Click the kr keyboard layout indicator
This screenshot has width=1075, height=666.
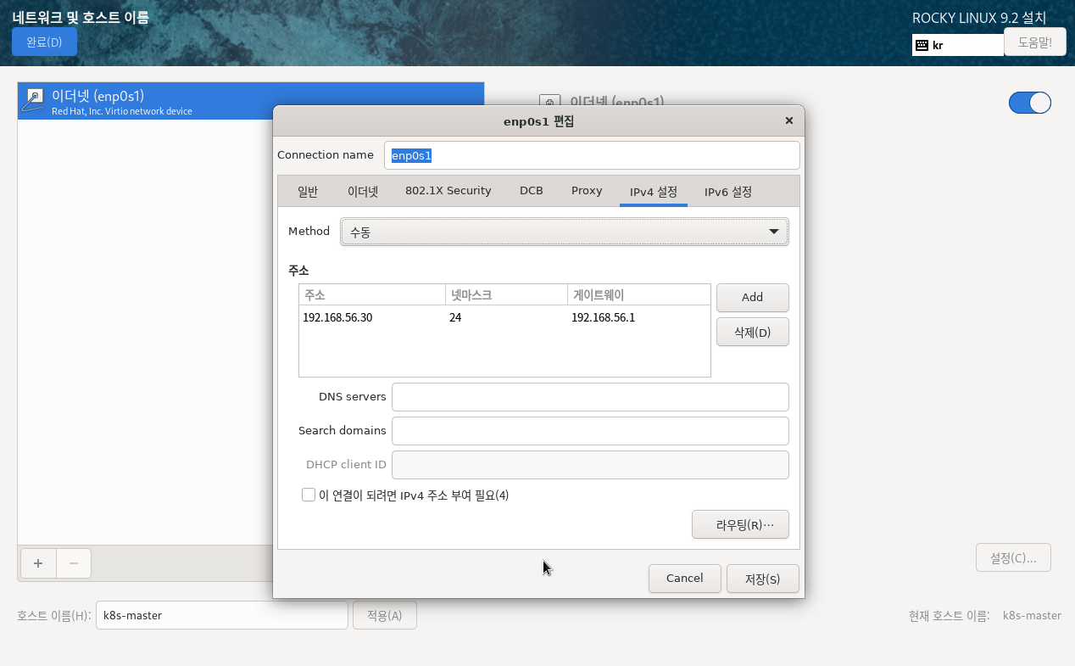[x=958, y=45]
